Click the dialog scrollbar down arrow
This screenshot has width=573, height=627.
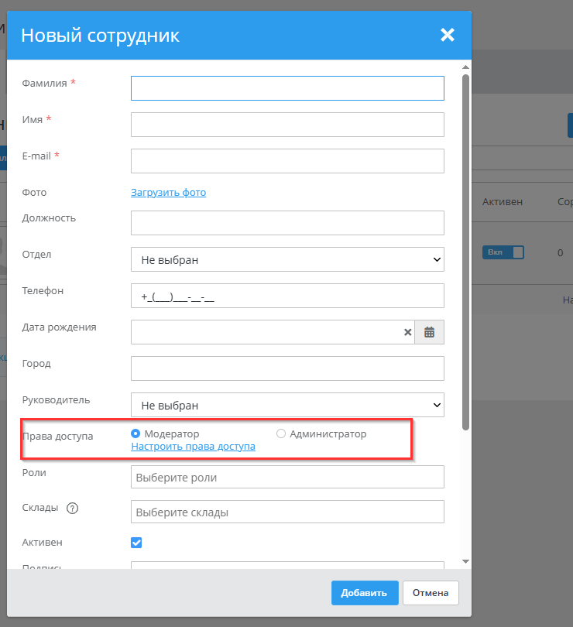click(x=465, y=561)
